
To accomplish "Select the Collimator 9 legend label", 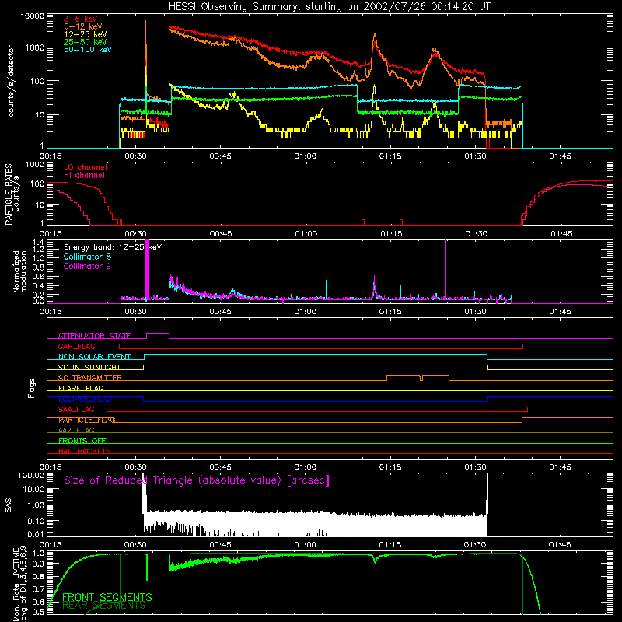I will coord(87,266).
